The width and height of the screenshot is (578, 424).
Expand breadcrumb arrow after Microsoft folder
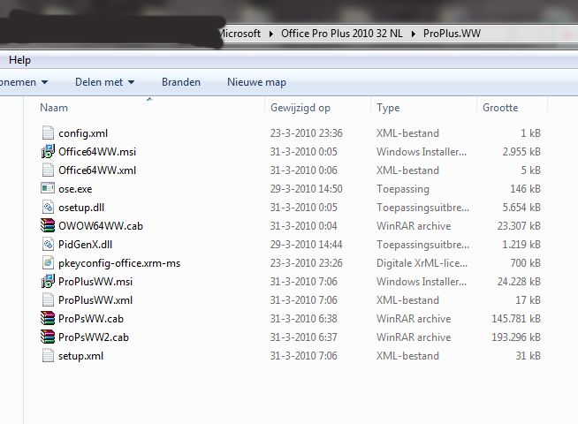coord(270,34)
